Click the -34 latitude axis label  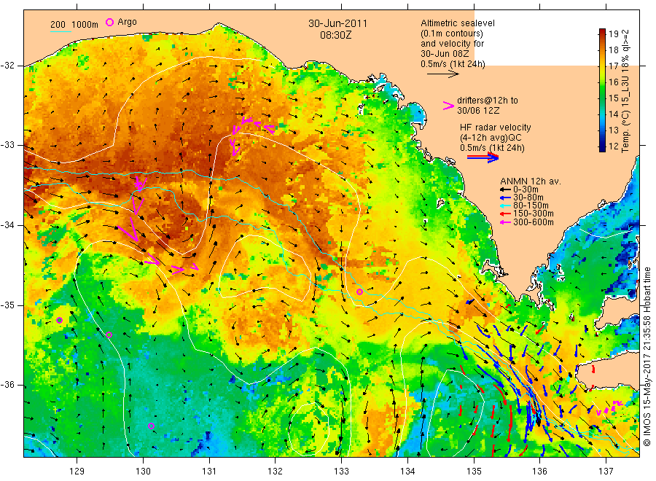click(x=9, y=225)
